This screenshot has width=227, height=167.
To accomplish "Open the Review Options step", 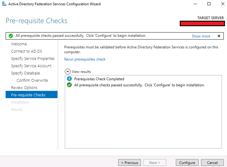I will 24,88.
